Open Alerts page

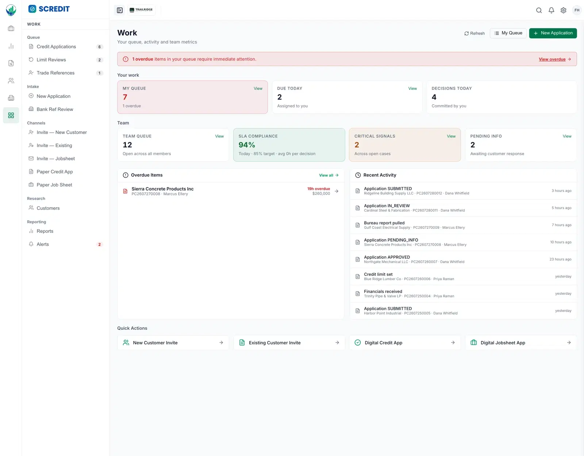pos(66,244)
